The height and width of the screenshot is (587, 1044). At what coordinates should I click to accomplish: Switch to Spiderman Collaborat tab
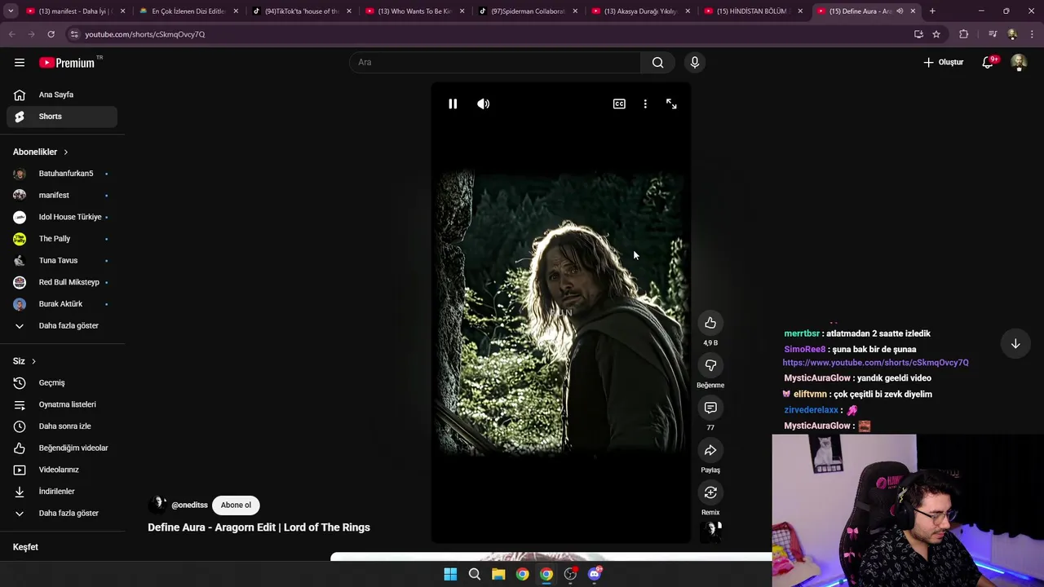pyautogui.click(x=528, y=11)
